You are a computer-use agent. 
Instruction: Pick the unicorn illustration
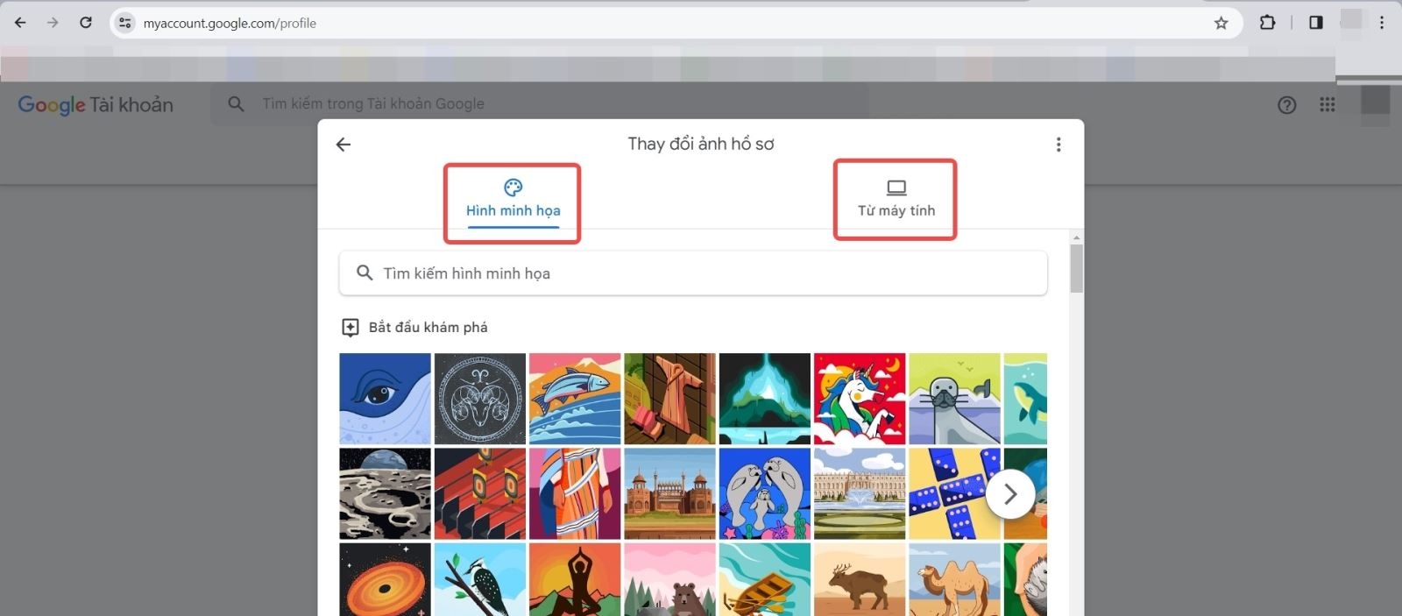click(860, 399)
